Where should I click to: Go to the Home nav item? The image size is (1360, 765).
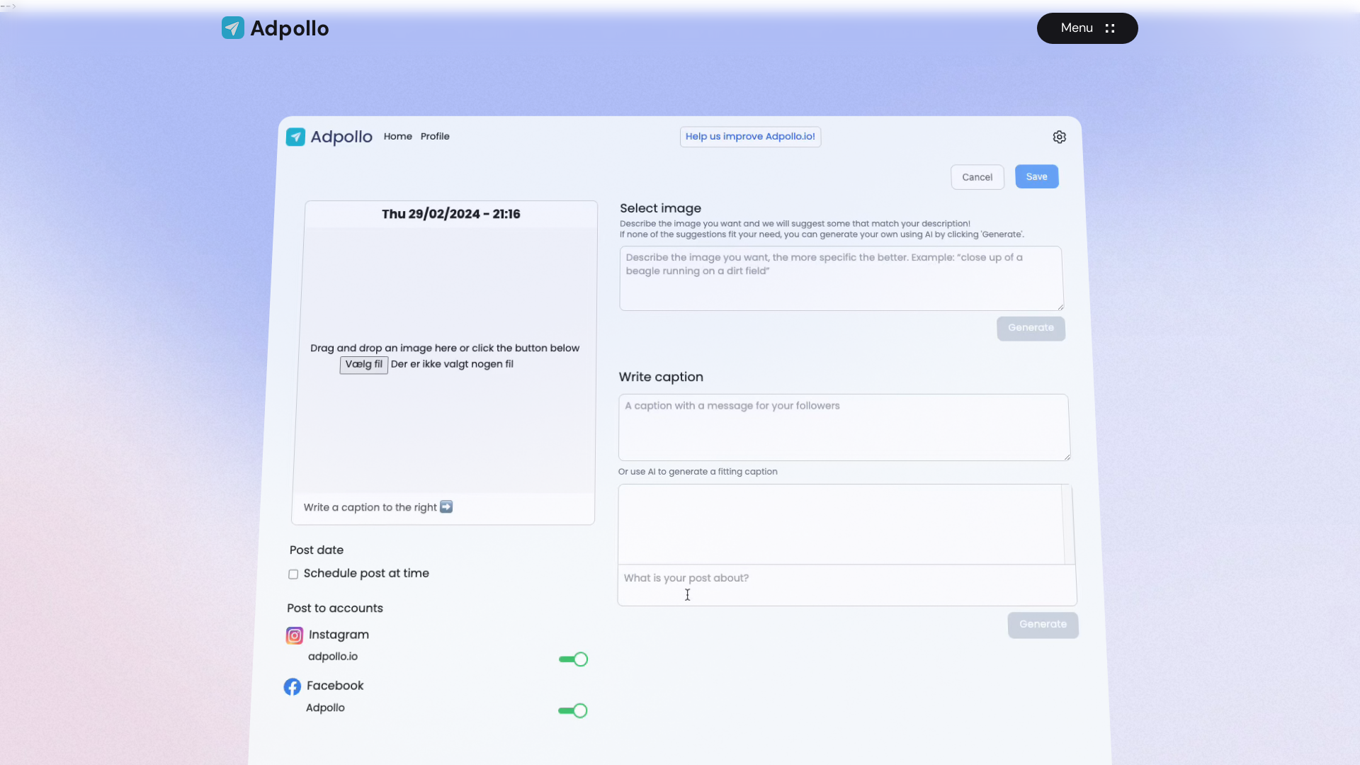click(x=398, y=136)
